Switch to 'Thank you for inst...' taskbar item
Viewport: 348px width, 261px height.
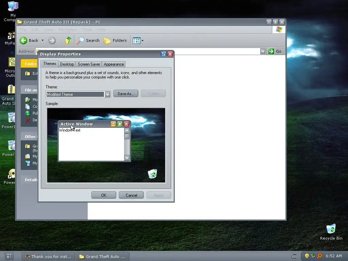pos(48,257)
